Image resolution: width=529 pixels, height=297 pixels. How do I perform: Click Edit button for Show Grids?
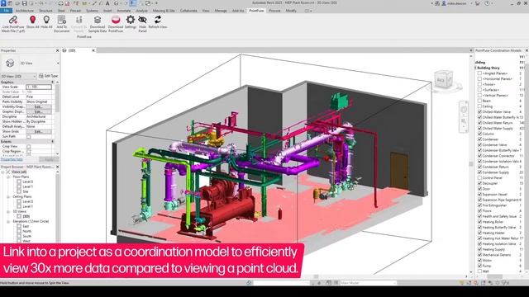[x=39, y=132]
